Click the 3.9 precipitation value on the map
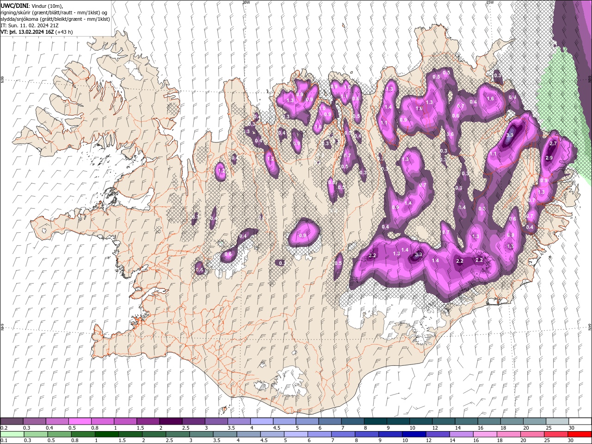Viewport: 592px width, 444px height. [510, 135]
